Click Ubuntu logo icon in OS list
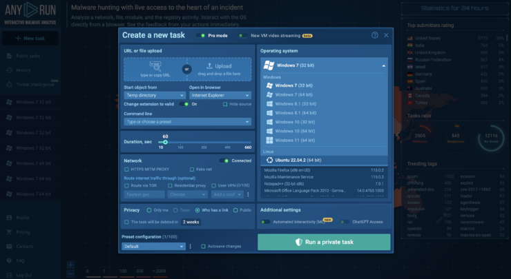Viewport: 511px width, 279px height. point(269,160)
